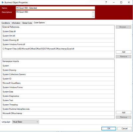Select the System namespace row
133x132 pixels.
[58, 66]
